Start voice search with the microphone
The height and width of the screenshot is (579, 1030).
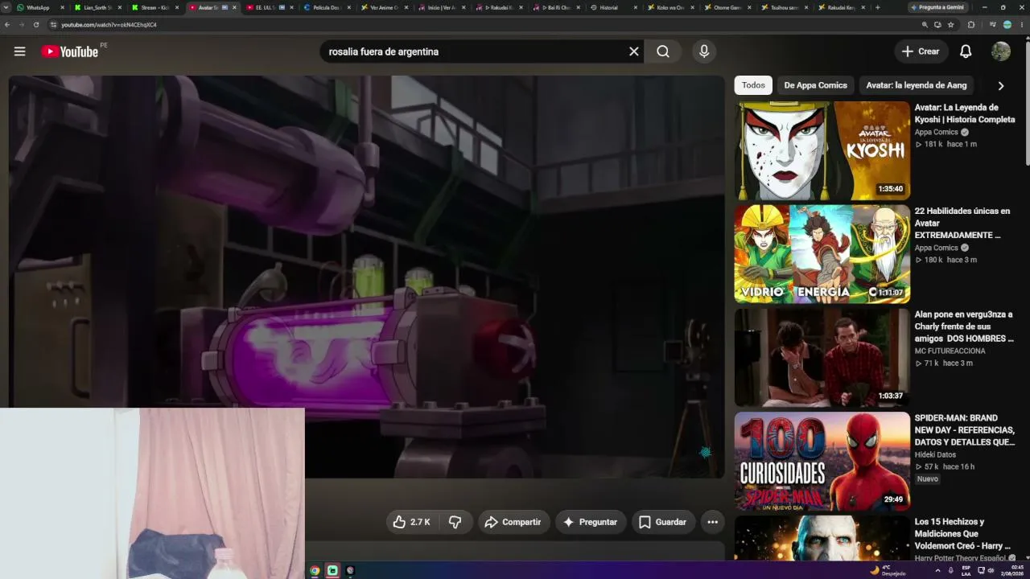(x=704, y=51)
